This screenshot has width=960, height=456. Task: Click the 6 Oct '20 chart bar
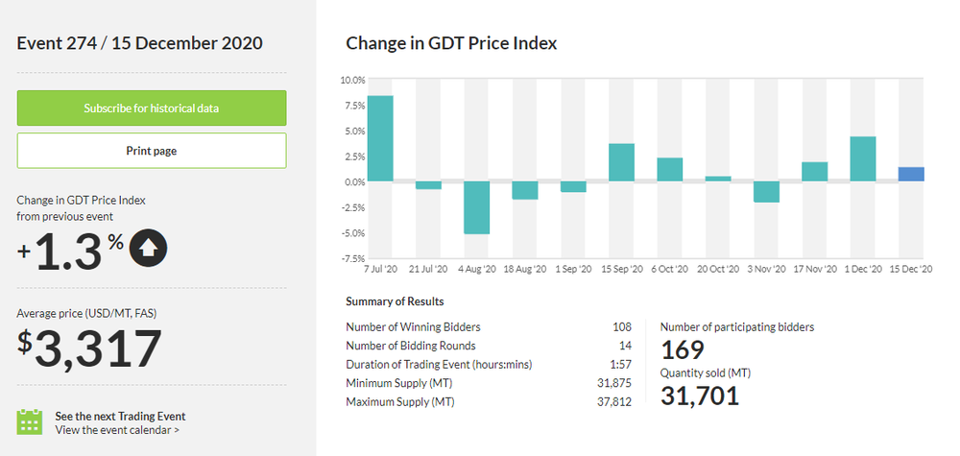[670, 169]
